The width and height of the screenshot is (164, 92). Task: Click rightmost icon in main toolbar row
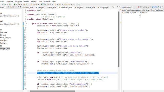[79, 4]
